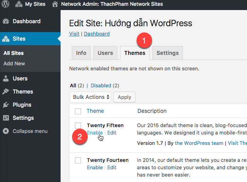Click the WordPress logo icon
The height and width of the screenshot is (182, 247).
[5, 4]
